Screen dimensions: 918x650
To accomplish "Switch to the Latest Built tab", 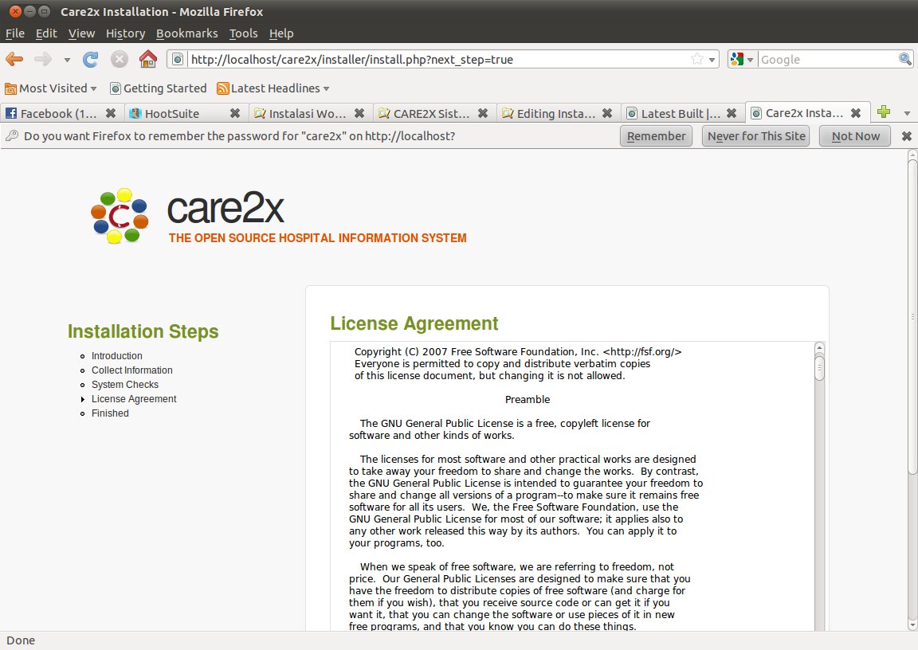I will (673, 113).
